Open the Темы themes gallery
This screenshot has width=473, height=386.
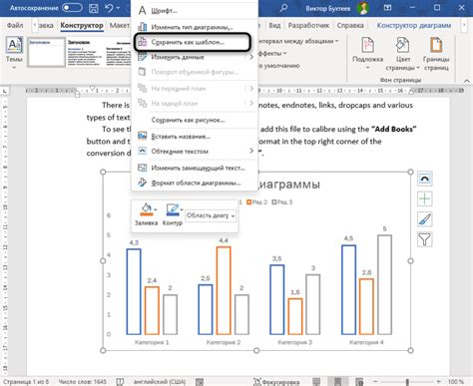coord(14,53)
